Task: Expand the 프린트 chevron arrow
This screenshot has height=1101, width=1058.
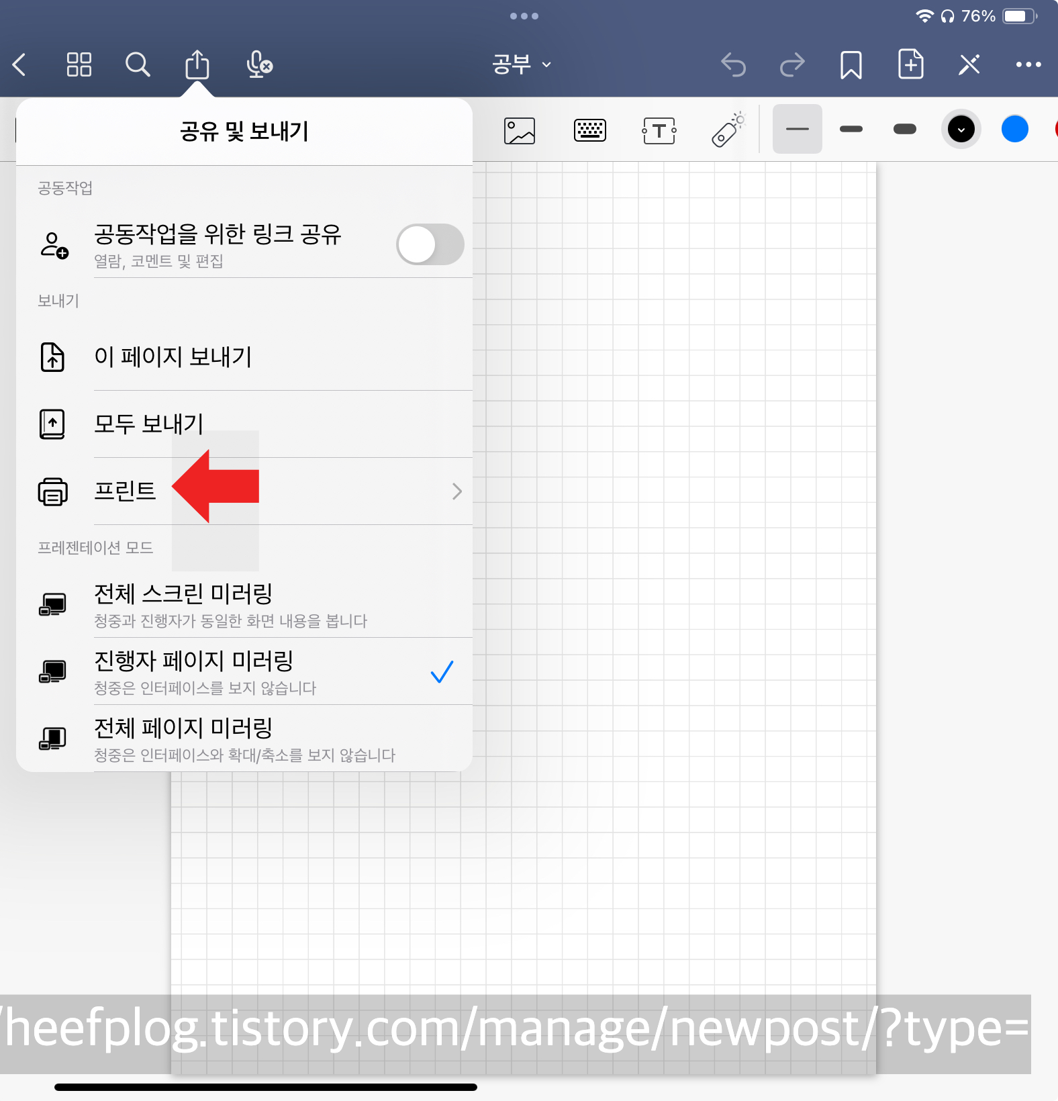Action: [x=457, y=491]
